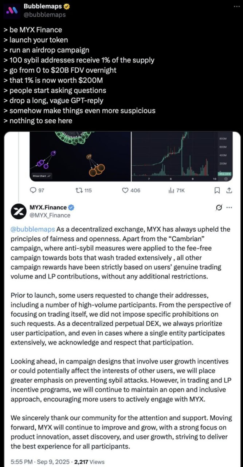Open the Bubblemaps profile avatar
Viewport: 243px width, 467px height.
11,10
